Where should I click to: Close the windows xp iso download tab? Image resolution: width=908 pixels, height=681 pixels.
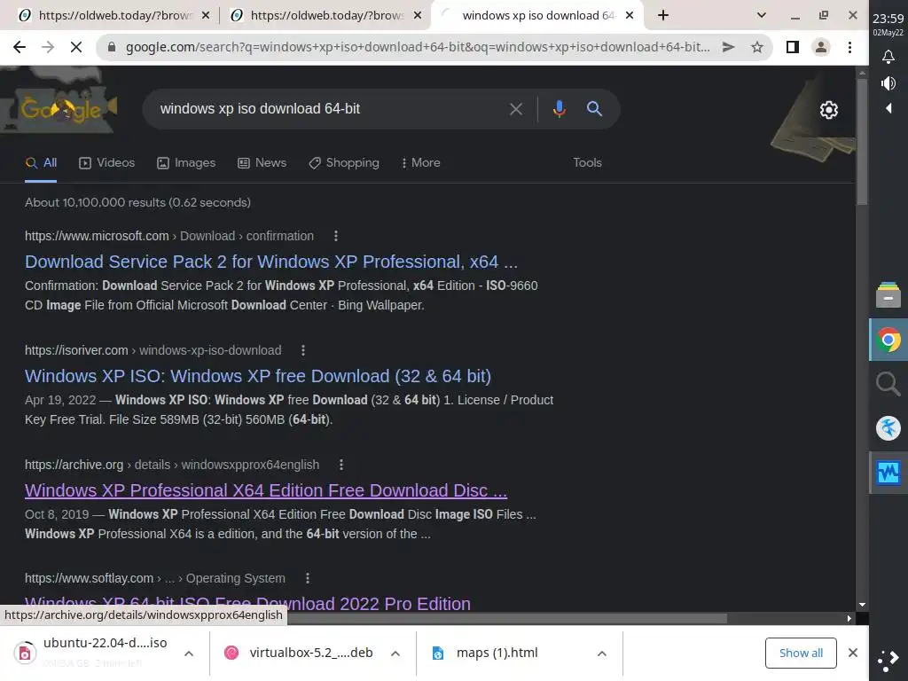click(630, 16)
